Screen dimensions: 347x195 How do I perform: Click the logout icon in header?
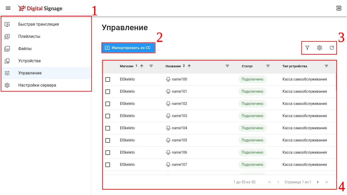pyautogui.click(x=339, y=8)
